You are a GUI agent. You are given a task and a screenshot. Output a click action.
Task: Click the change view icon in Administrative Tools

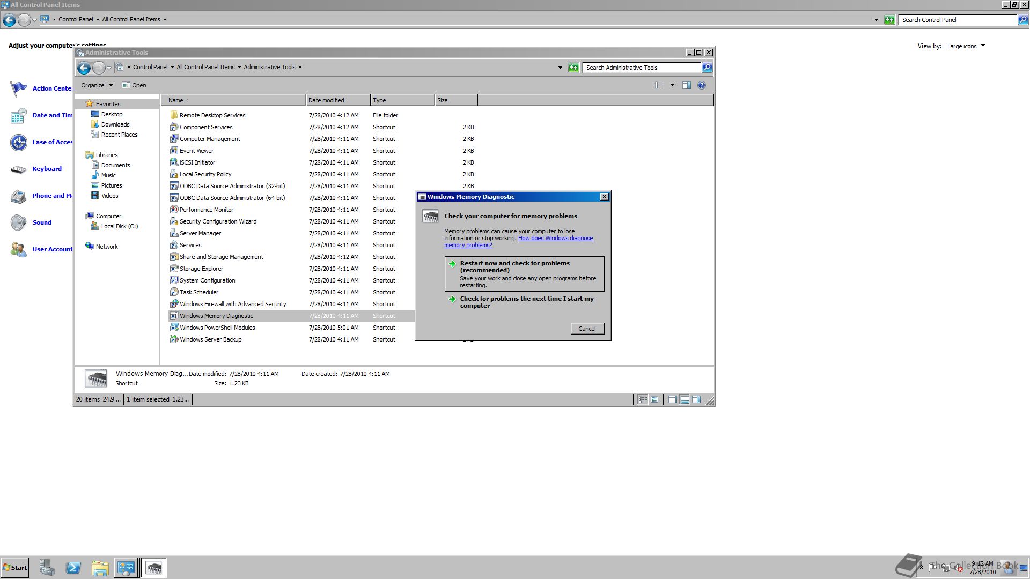coord(659,85)
